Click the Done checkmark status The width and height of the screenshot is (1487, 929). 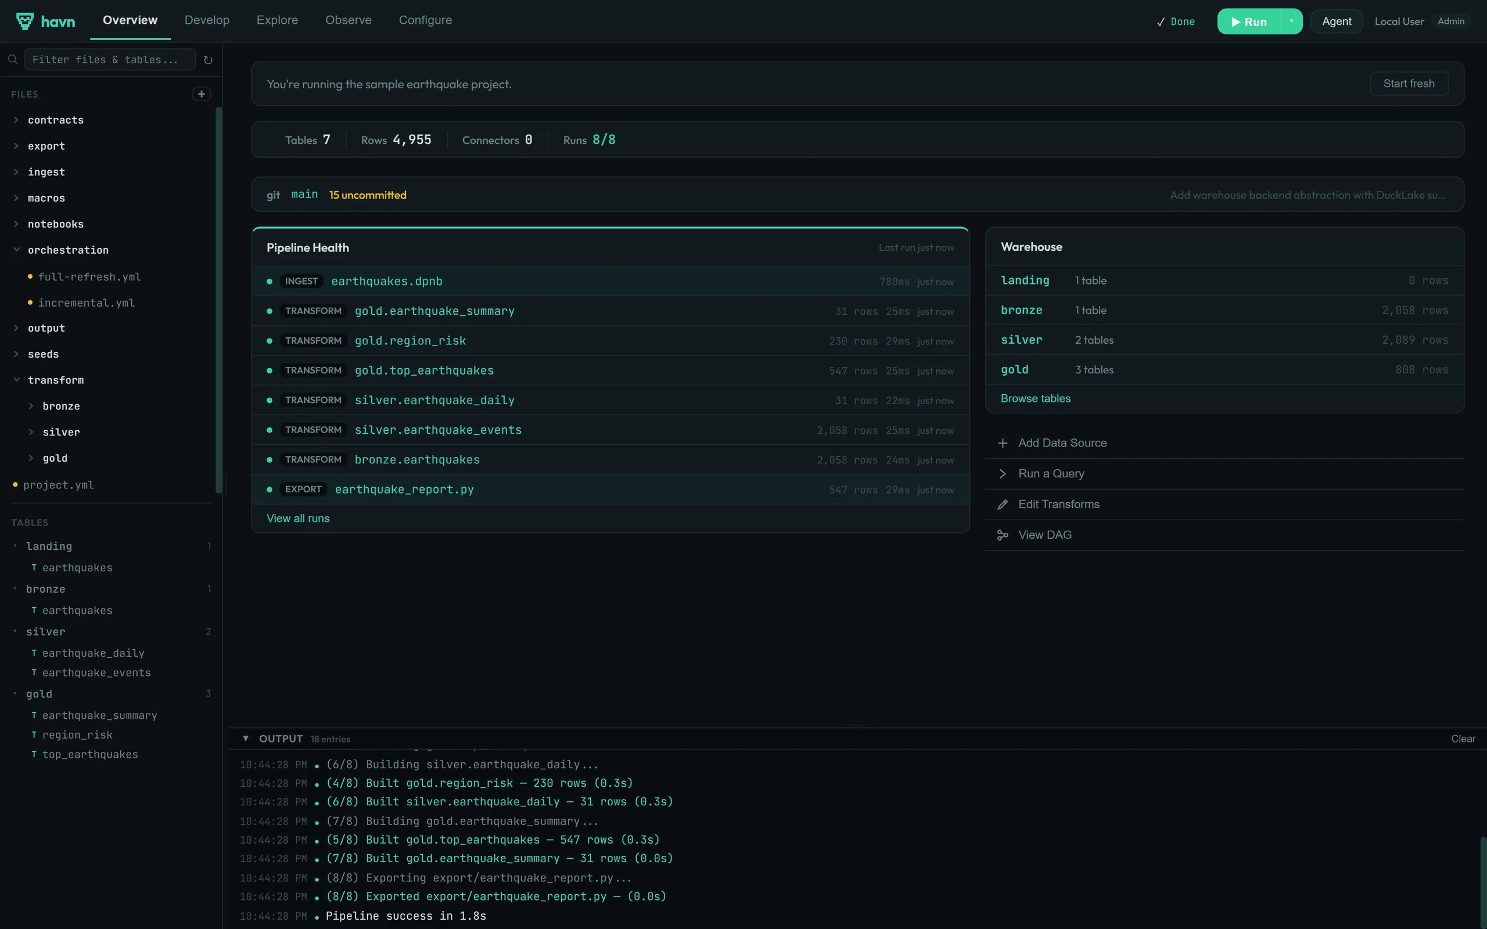click(x=1175, y=21)
